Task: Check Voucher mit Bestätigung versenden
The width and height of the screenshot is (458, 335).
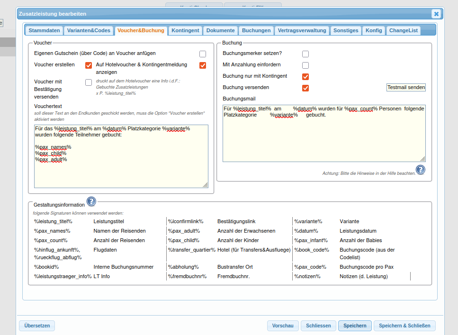Action: pos(89,82)
